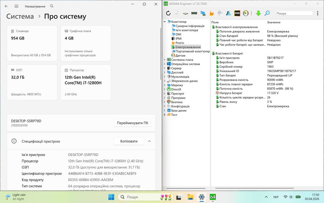Open the AIDA64 taskbar icon

(213, 197)
